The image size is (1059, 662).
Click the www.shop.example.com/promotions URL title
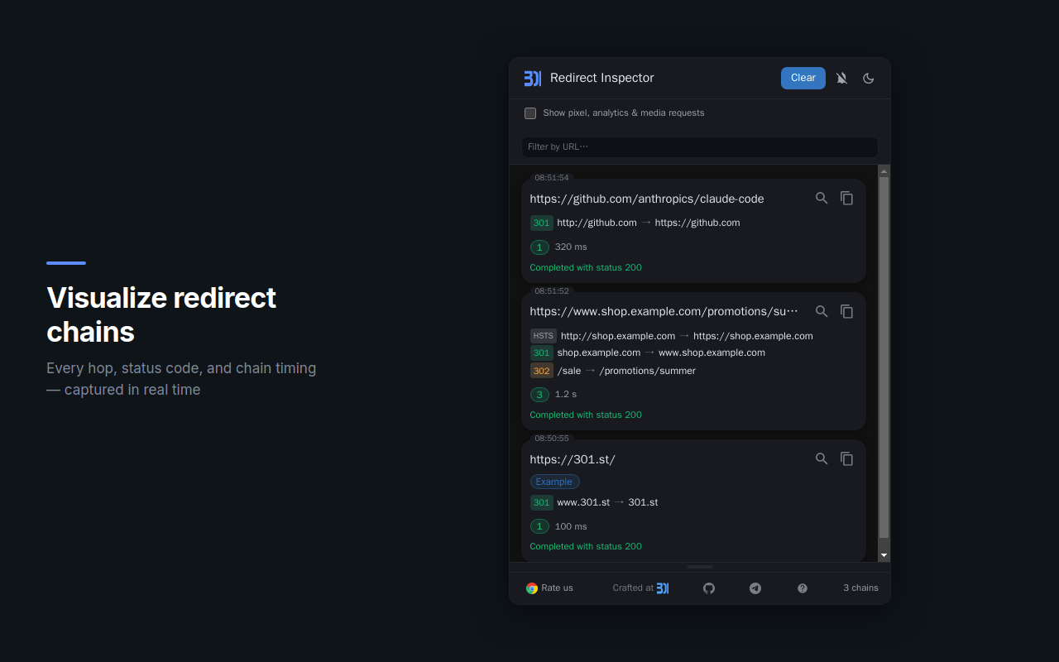664,312
